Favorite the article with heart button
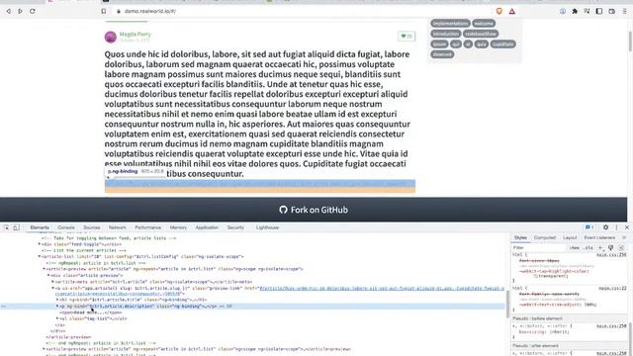 tap(407, 37)
